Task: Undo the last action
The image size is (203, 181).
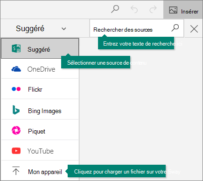Action: 134,9
